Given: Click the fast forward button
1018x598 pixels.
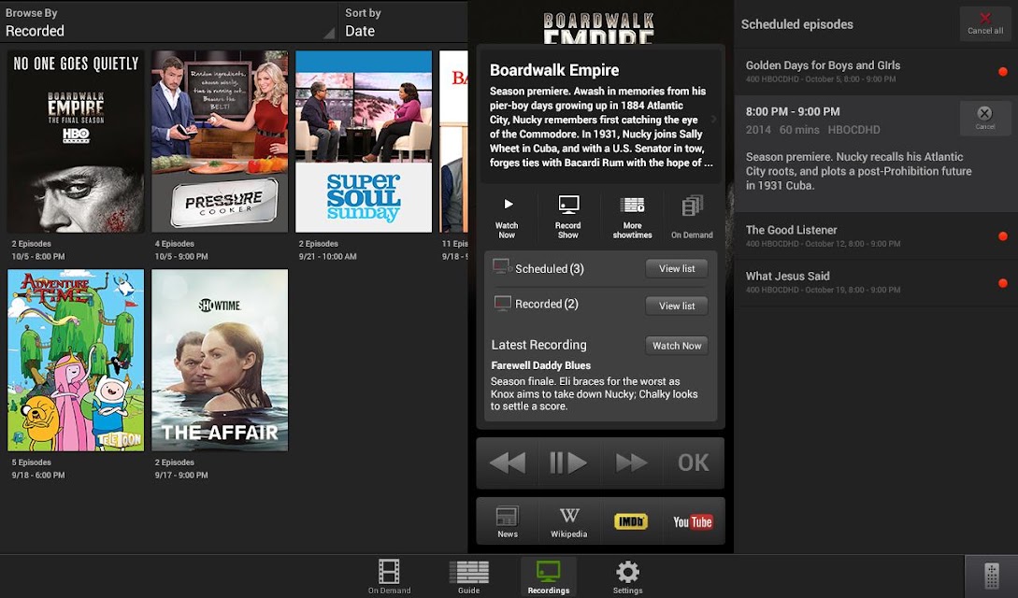Looking at the screenshot, I should coord(631,463).
